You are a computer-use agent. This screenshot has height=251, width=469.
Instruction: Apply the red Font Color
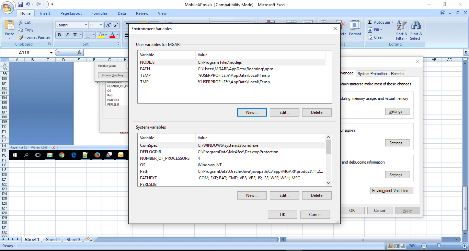pos(112,35)
